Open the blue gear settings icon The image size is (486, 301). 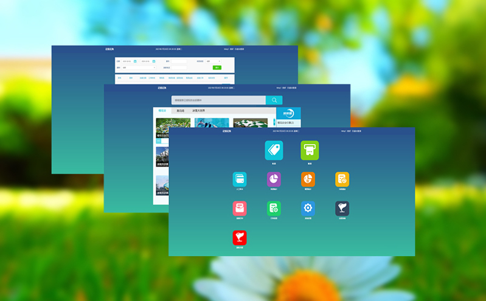tap(308, 209)
